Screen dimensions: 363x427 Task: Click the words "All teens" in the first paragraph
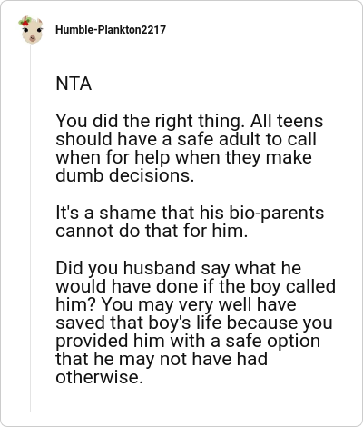pyautogui.click(x=287, y=121)
